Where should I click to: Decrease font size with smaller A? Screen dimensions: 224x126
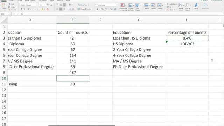(51, 5)
